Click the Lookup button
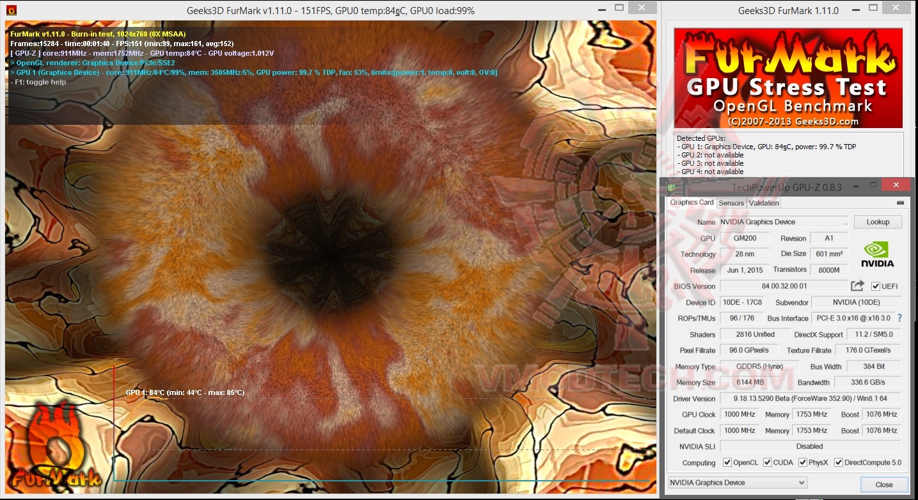The height and width of the screenshot is (500, 918). pyautogui.click(x=878, y=222)
